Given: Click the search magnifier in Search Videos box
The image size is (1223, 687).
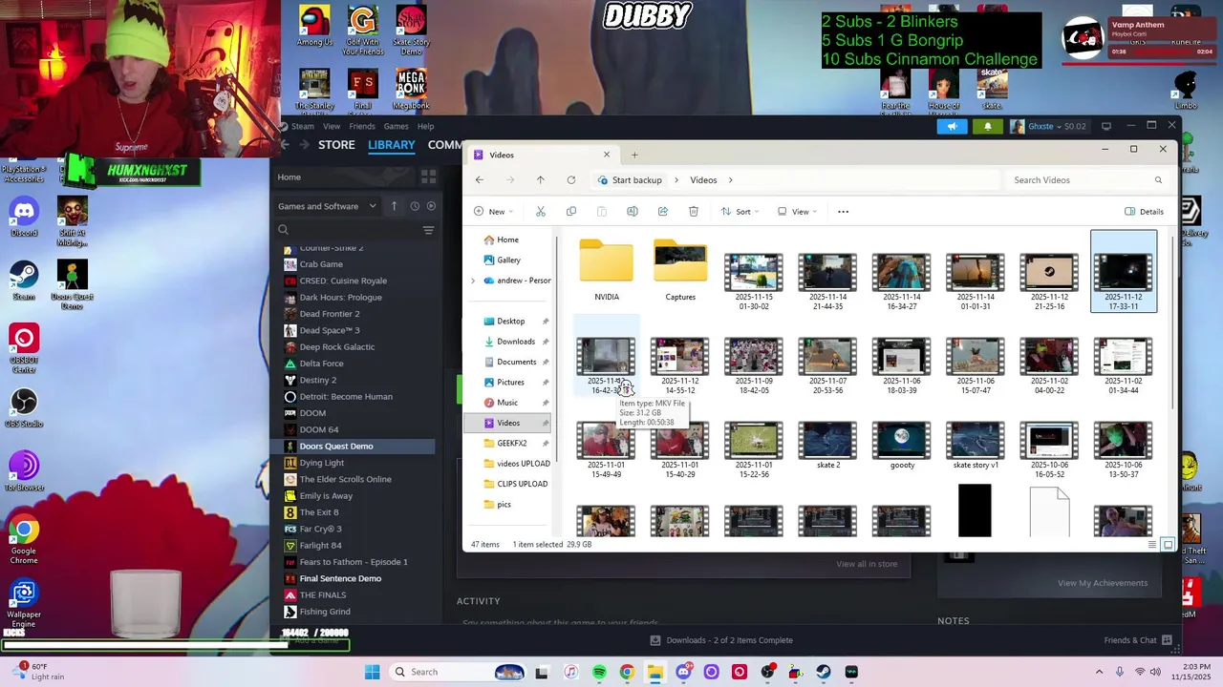Looking at the screenshot, I should [x=1158, y=180].
